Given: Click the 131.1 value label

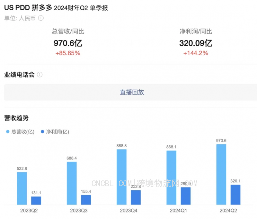Looking at the screenshot, I should (x=36, y=193).
